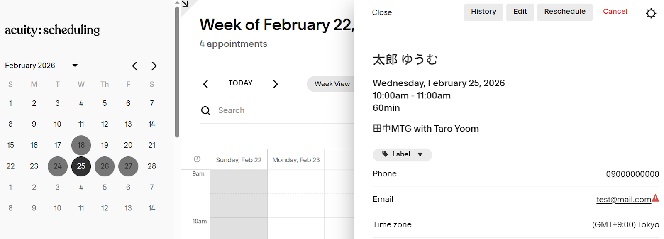This screenshot has height=239, width=664.
Task: Select February 18 in mini calendar
Action: 81,145
